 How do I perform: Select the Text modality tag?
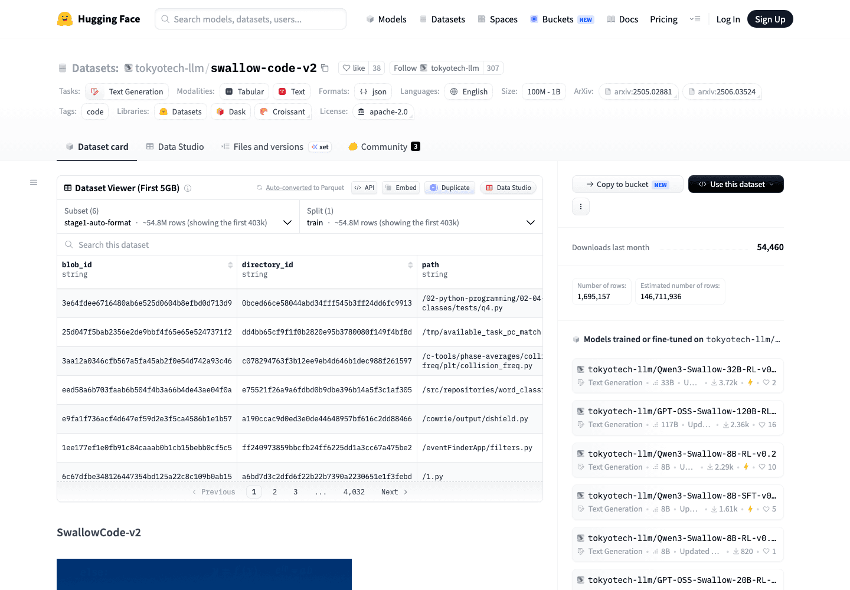(292, 91)
